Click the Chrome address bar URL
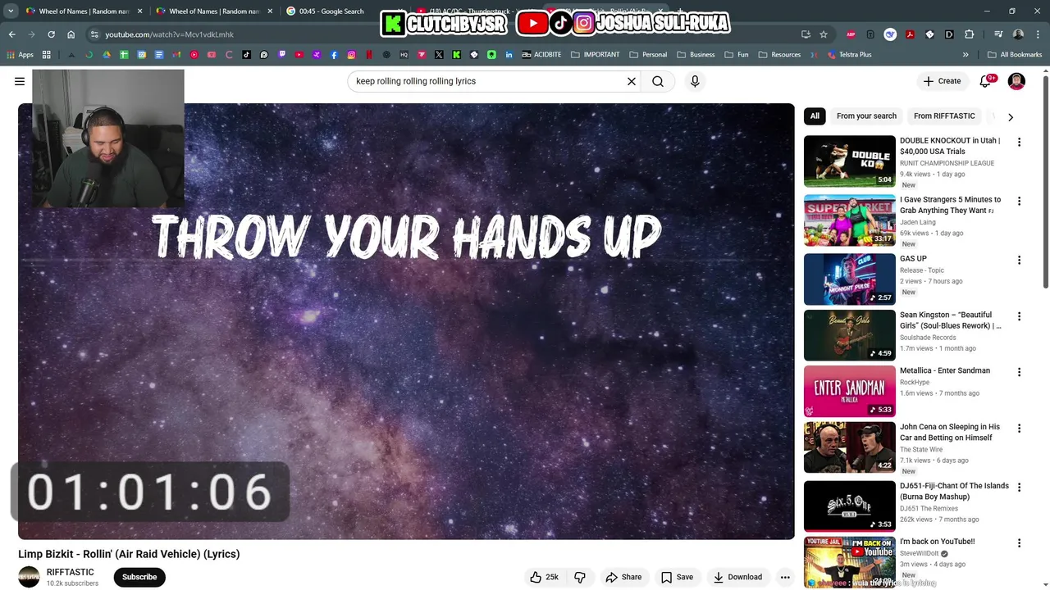The width and height of the screenshot is (1050, 590). click(169, 34)
